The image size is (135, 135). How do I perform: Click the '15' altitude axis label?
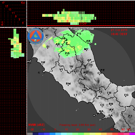point(6,6)
